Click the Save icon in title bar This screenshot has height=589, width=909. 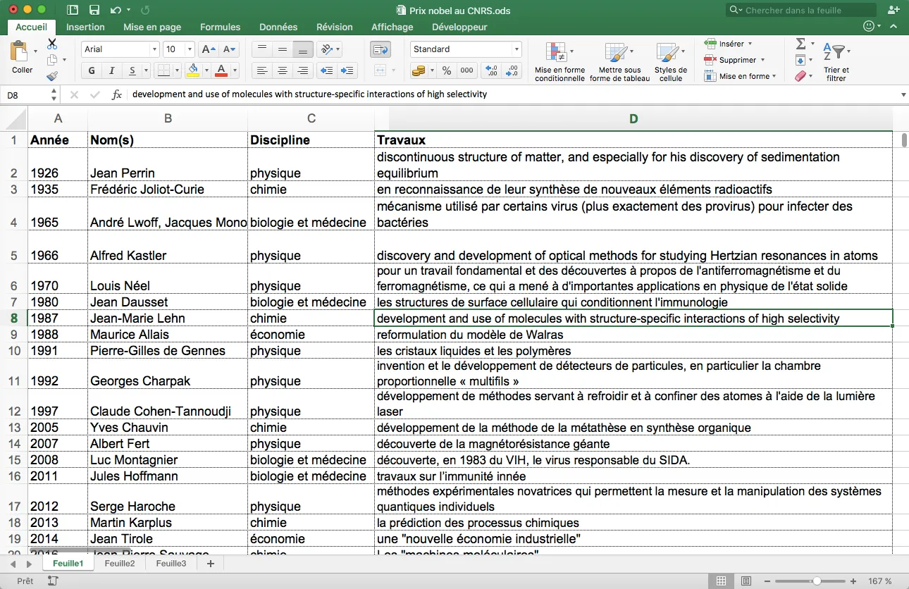click(94, 10)
